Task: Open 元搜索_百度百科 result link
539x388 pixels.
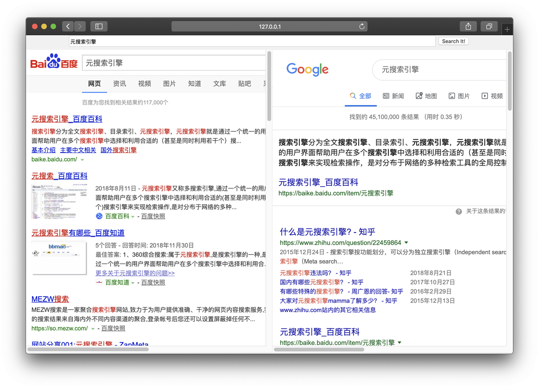Action: 59,176
